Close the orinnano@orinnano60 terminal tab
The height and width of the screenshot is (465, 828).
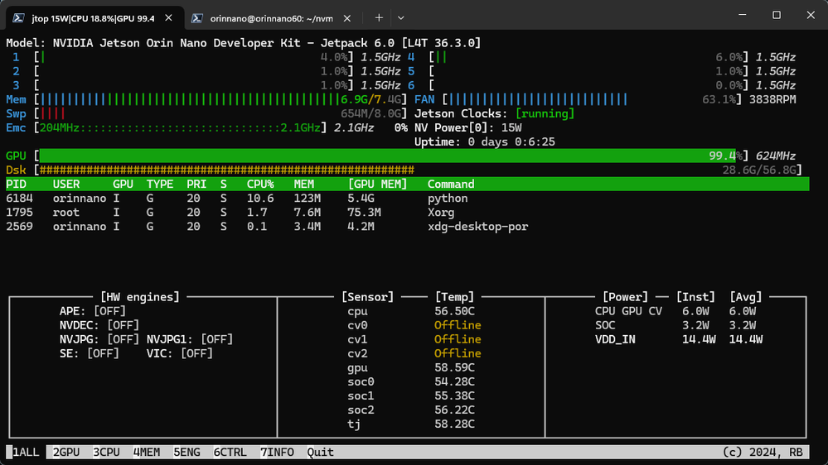click(349, 17)
